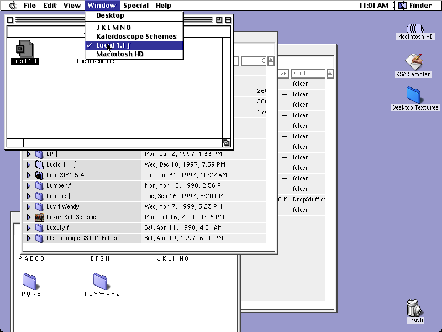Image resolution: width=442 pixels, height=332 pixels.
Task: Select the Luxuly.f folder icon
Action: pos(39,227)
